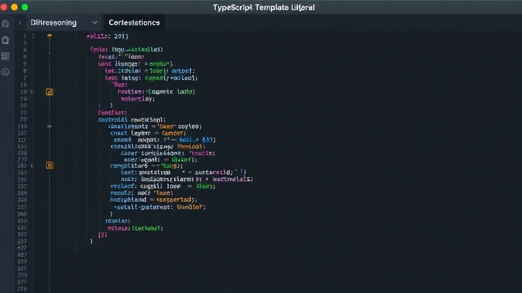Image resolution: width=522 pixels, height=293 pixels.
Task: Open the list-lines panel icon in sidebar
Action: coord(5,56)
